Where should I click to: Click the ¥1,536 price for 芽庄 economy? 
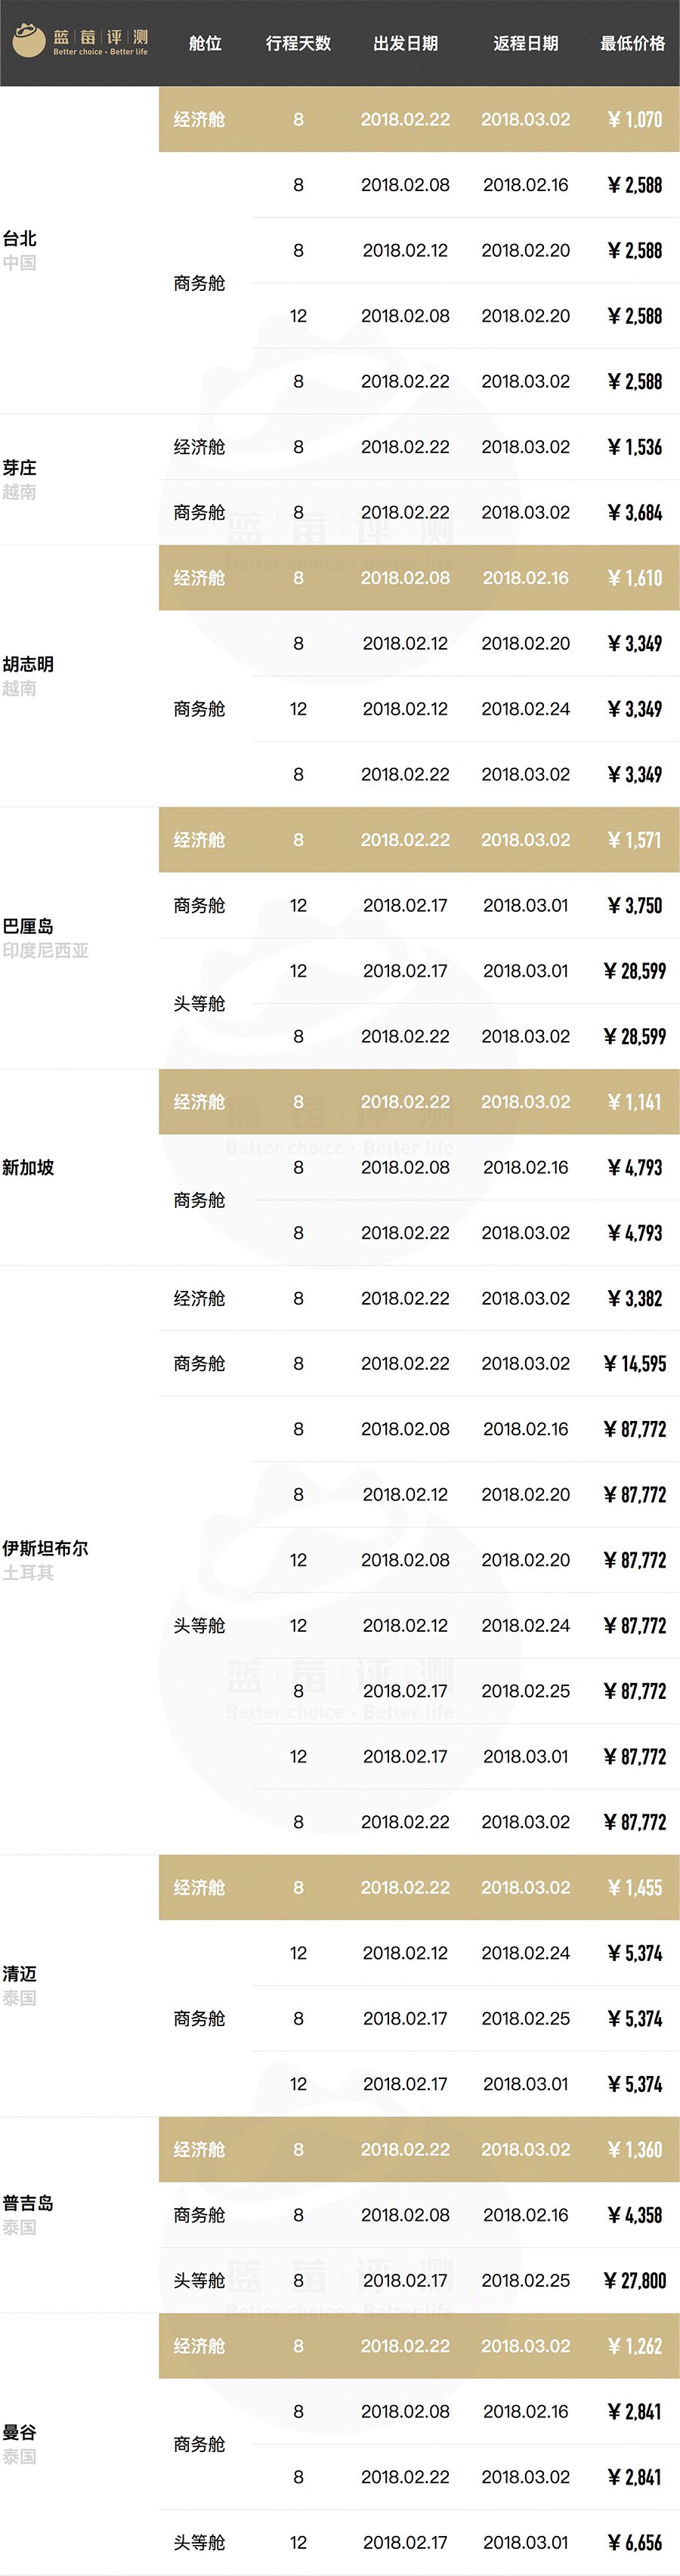tap(635, 447)
